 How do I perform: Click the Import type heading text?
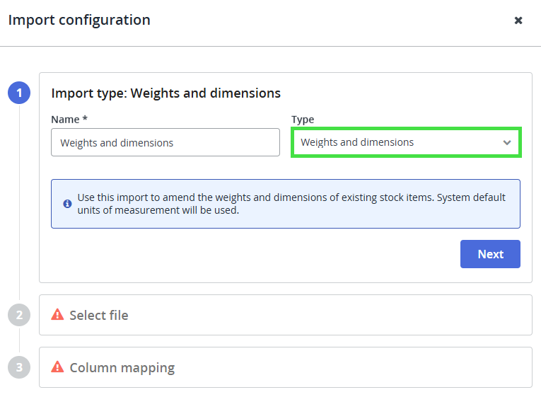click(166, 93)
